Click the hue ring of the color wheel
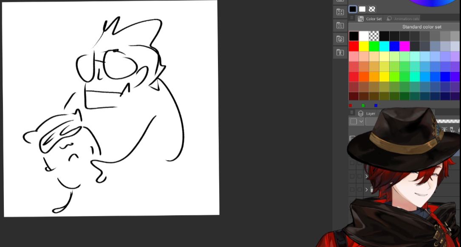 (432, 3)
